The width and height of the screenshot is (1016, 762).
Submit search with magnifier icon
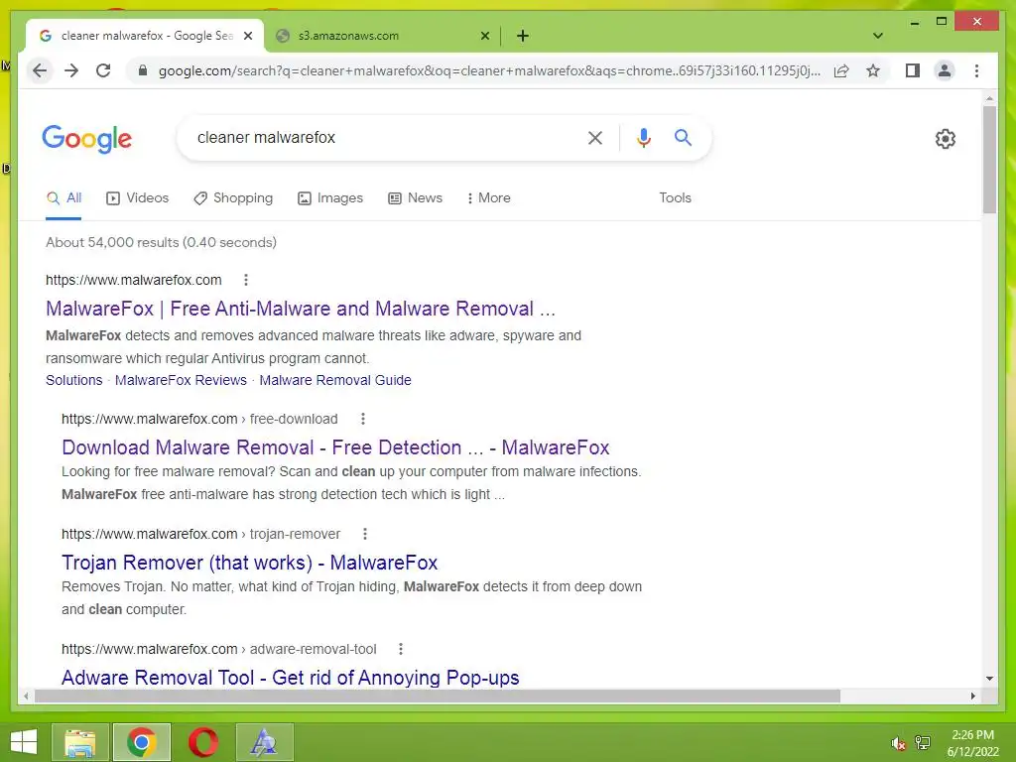click(x=683, y=137)
